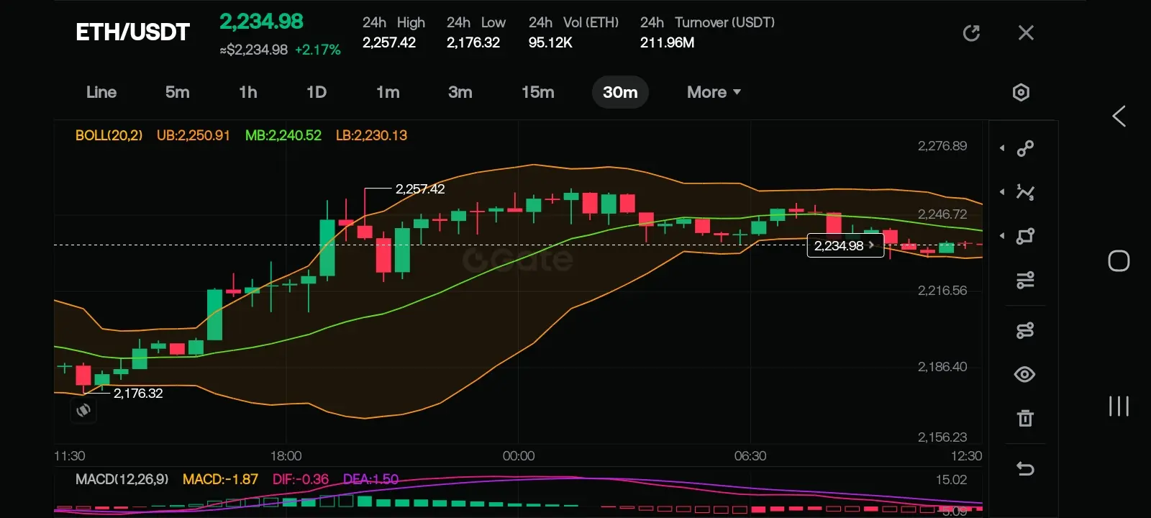Click the 2,176.32 low marker on chart
Screen dimensions: 1151x518
(138, 394)
